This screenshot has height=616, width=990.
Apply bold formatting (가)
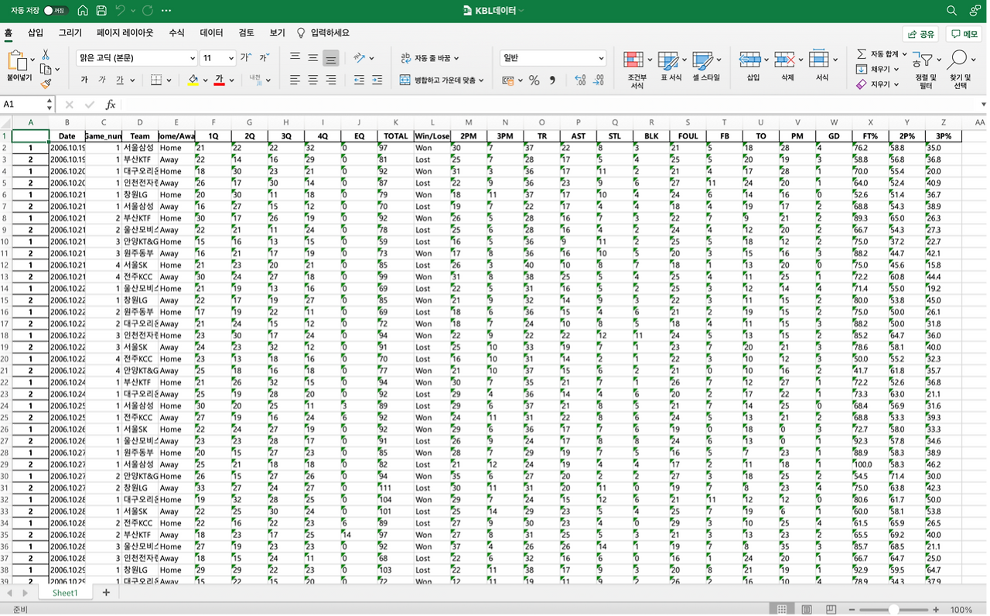coord(84,80)
